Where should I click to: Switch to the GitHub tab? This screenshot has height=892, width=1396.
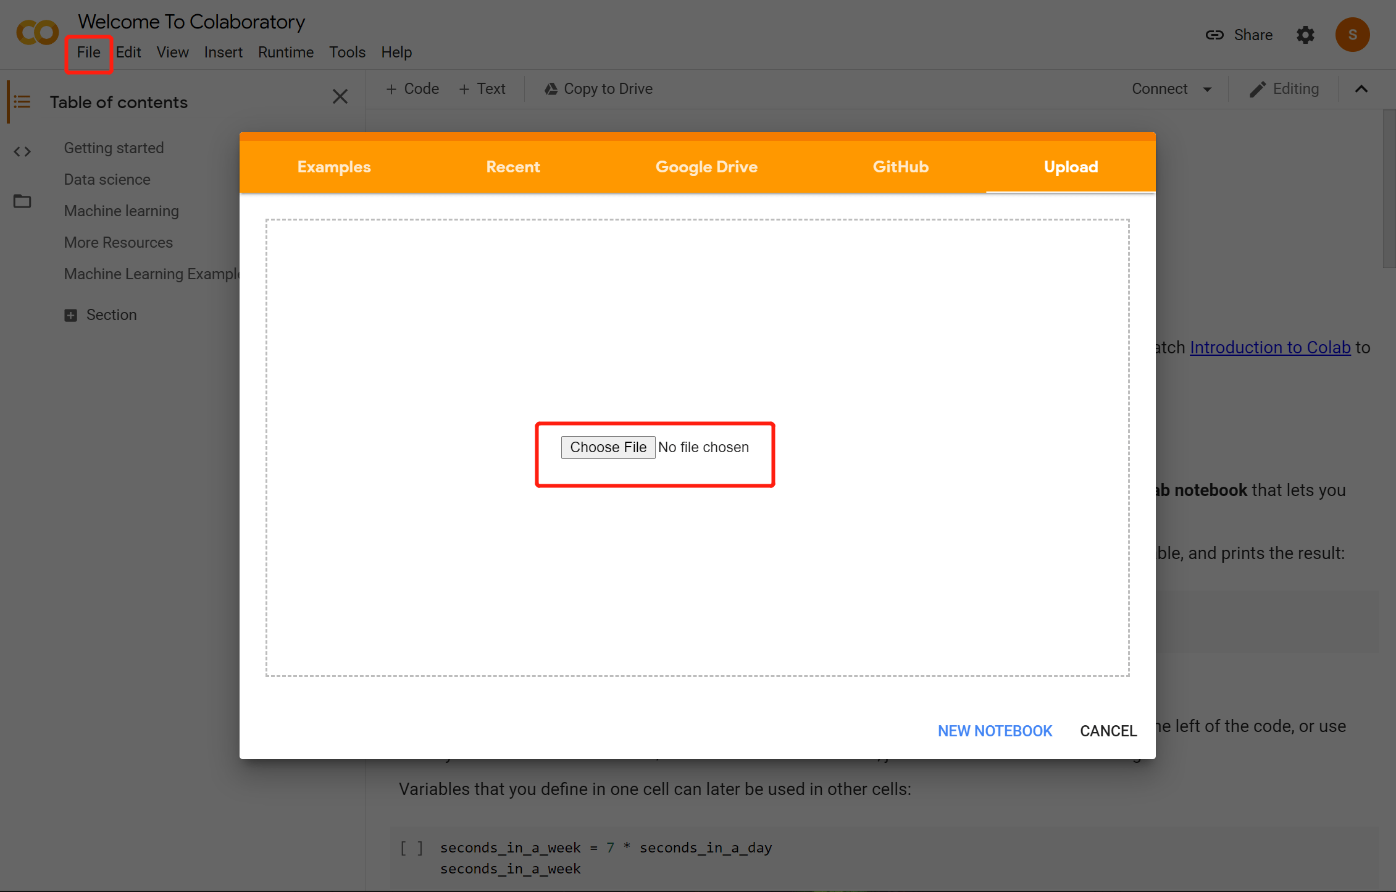900,167
